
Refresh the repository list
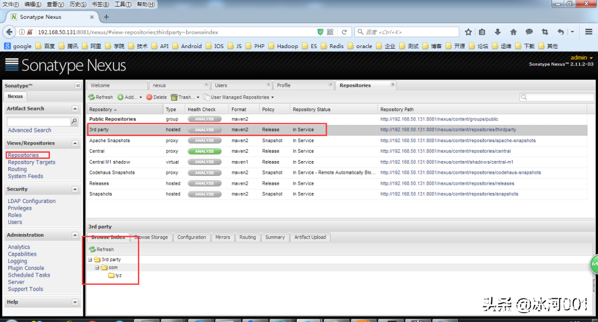[x=101, y=97]
